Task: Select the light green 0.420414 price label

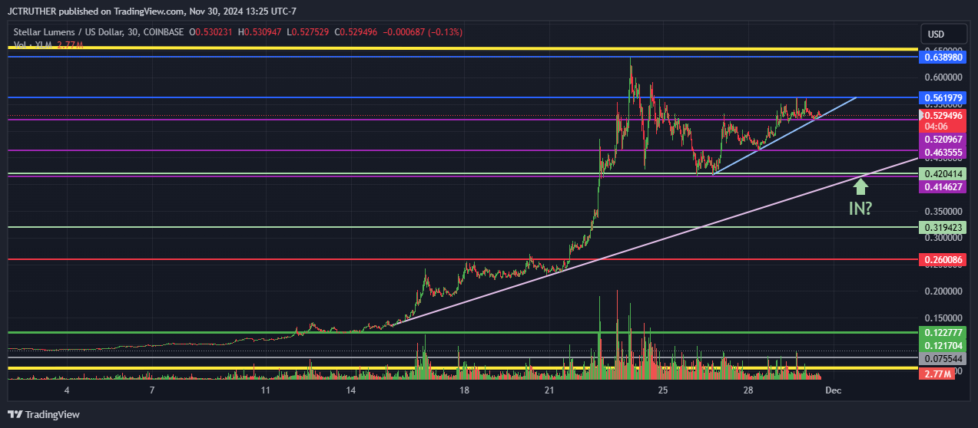Action: pyautogui.click(x=943, y=174)
